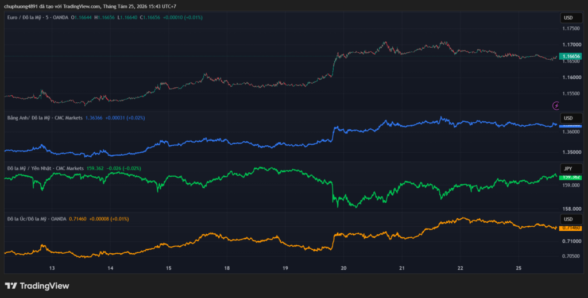This screenshot has width=588, height=298.
Task: Click the −0.026 (−0.02%) change value
Action: (124, 168)
